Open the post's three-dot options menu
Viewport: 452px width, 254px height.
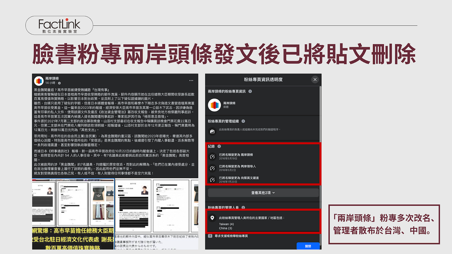[192, 81]
